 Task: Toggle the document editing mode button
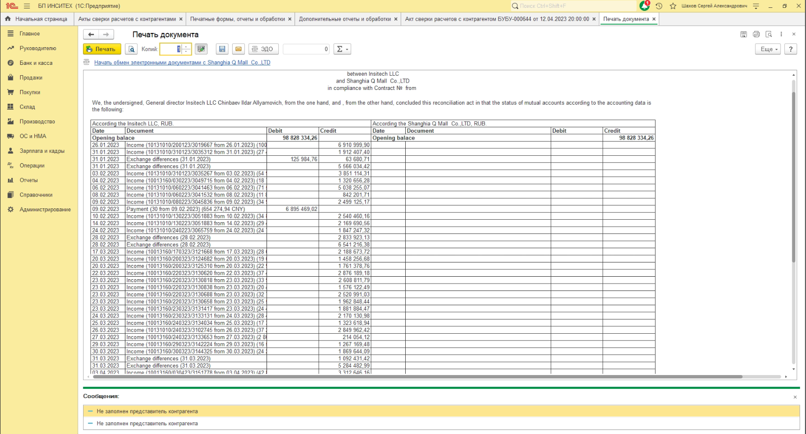coord(201,49)
